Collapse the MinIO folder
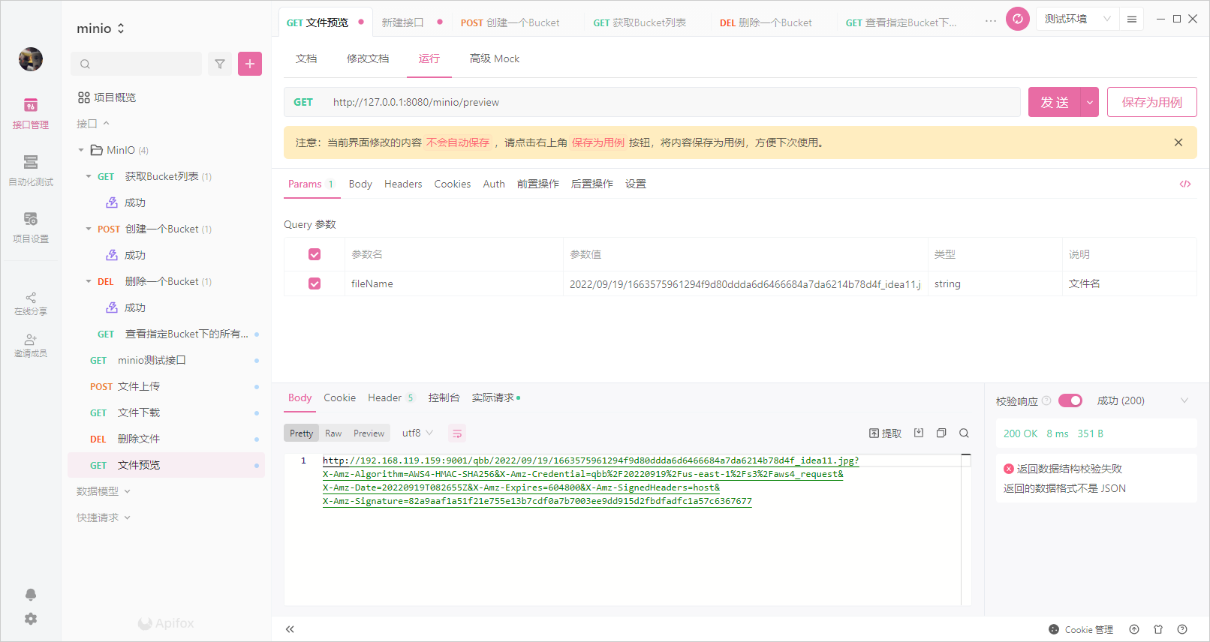1210x642 pixels. (x=81, y=150)
